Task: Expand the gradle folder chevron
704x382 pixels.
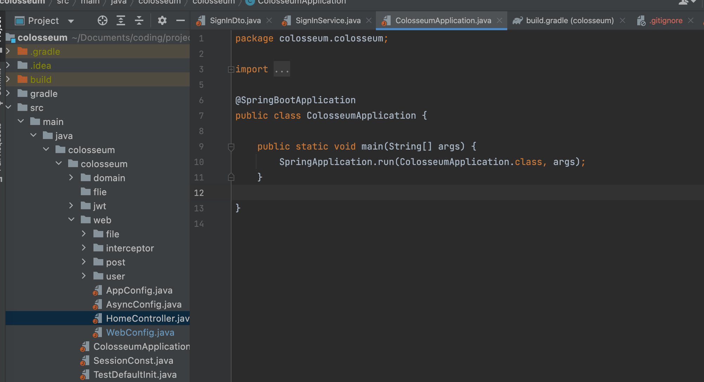Action: pyautogui.click(x=8, y=93)
